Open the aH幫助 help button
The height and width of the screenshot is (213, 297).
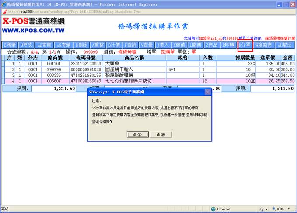[285, 45]
